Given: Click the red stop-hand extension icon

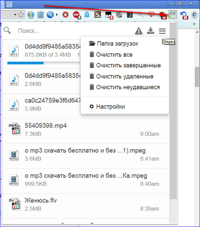Looking at the screenshot, I should pyautogui.click(x=65, y=15).
